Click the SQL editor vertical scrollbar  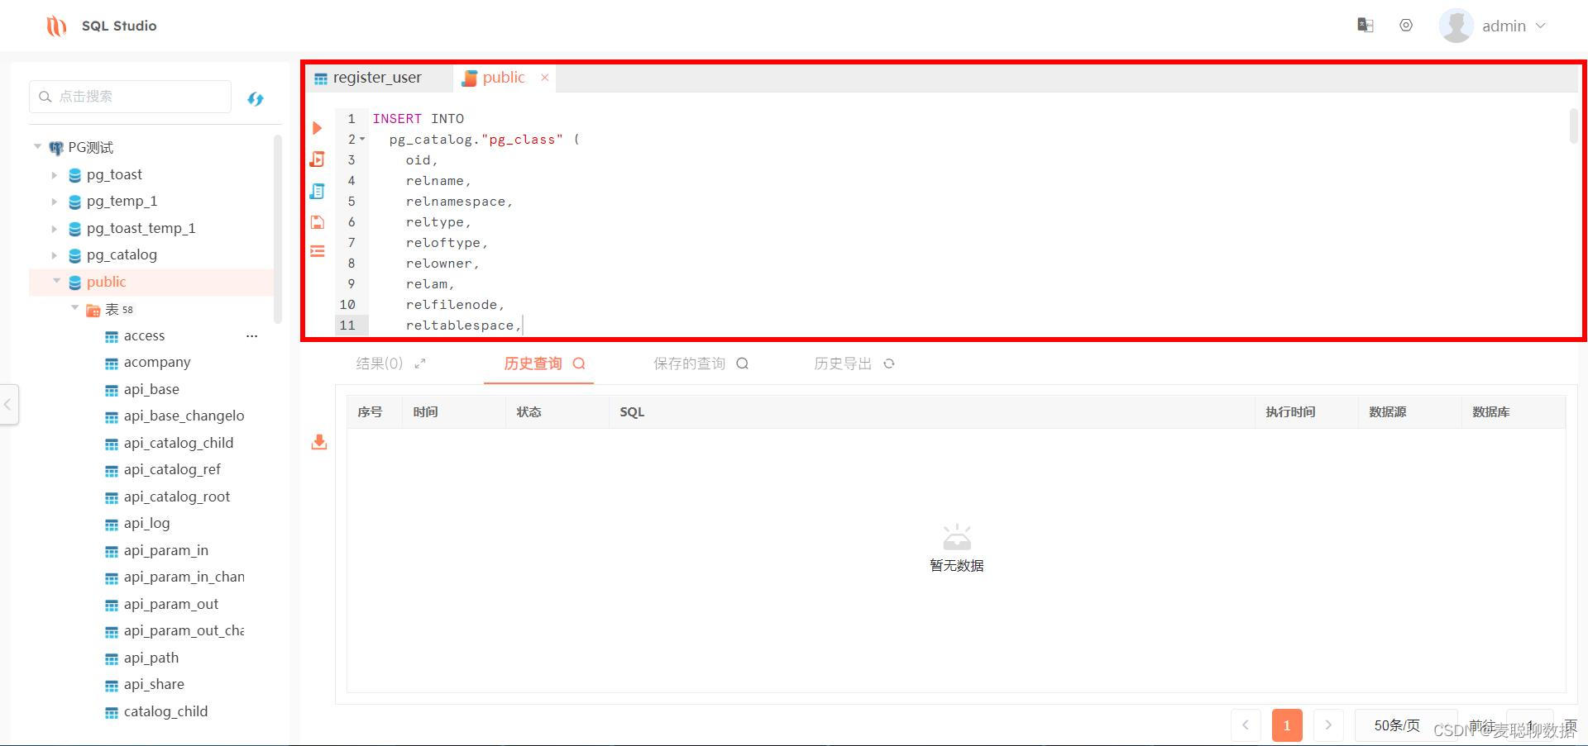(x=1573, y=126)
